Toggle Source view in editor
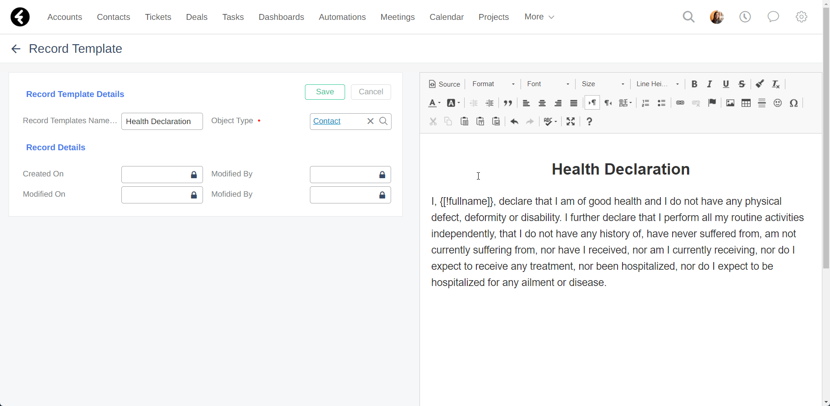 [x=445, y=84]
